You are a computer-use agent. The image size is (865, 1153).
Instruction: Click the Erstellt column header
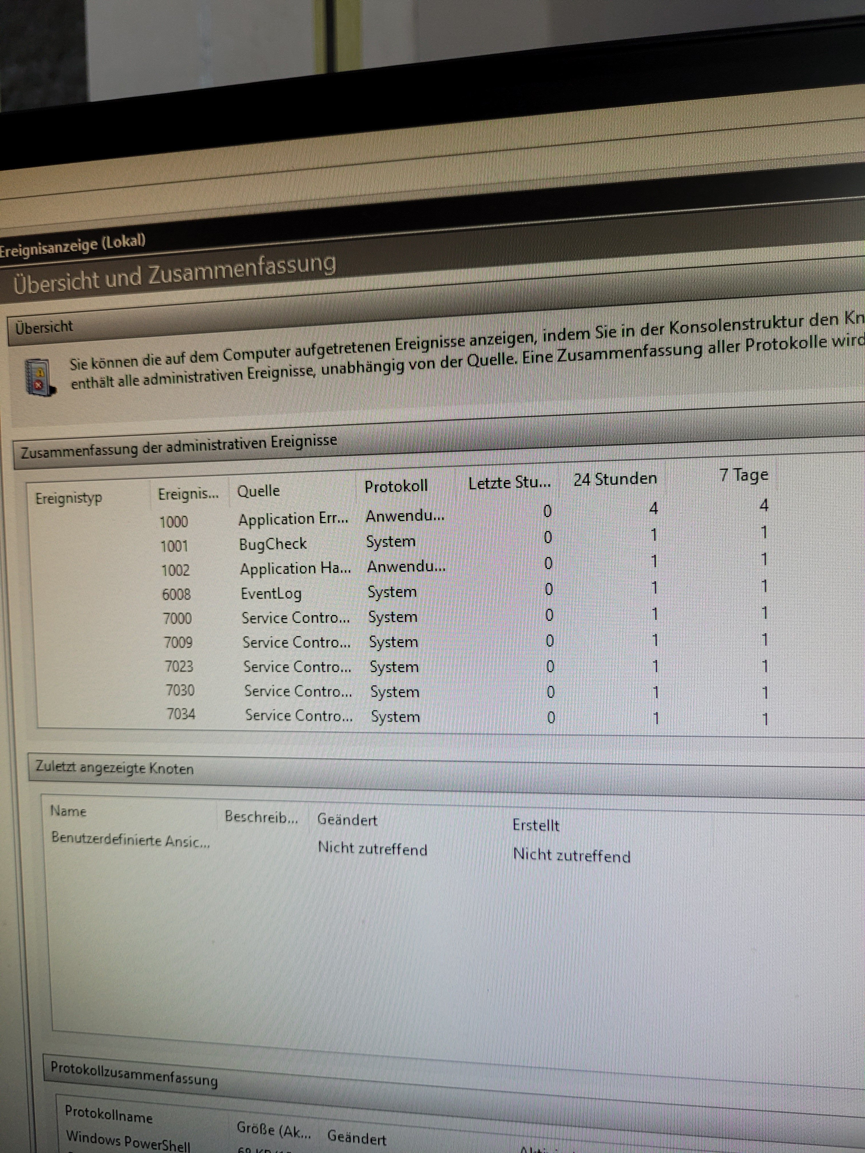pyautogui.click(x=535, y=825)
